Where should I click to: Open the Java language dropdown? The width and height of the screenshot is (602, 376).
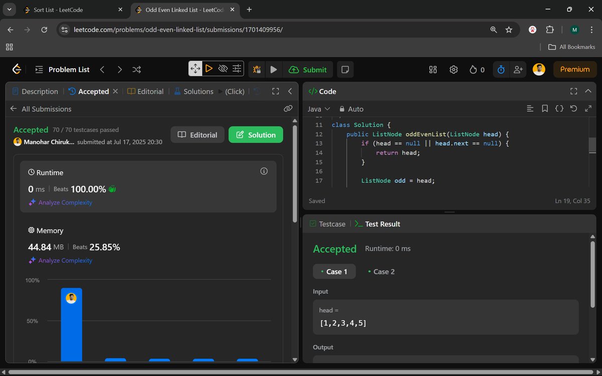(x=319, y=109)
